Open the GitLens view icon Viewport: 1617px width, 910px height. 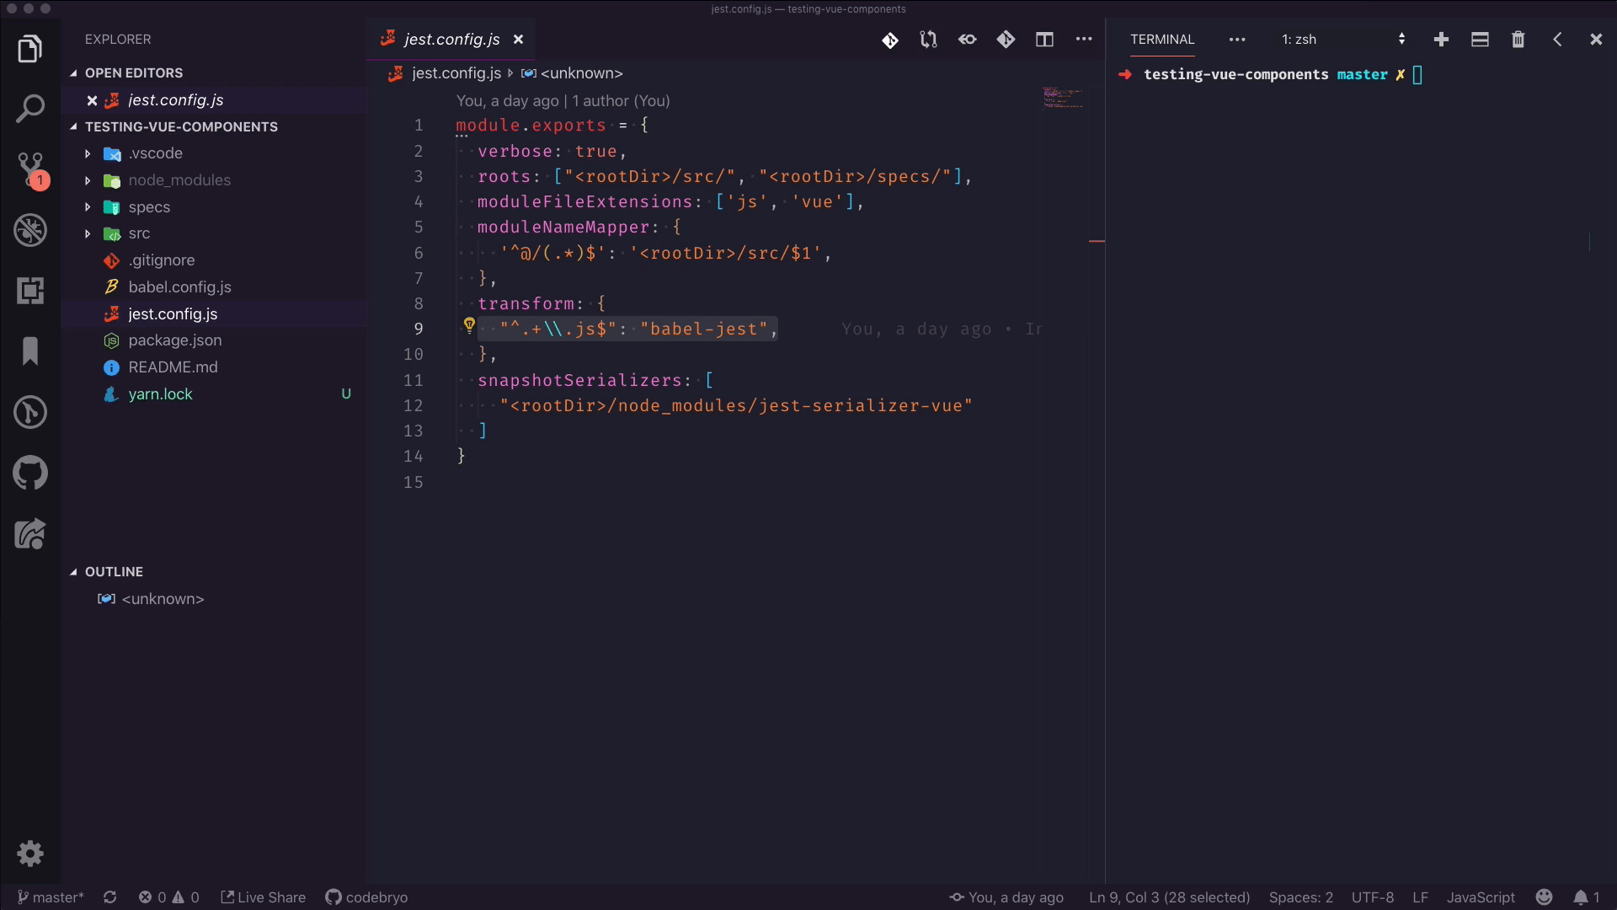tap(30, 412)
